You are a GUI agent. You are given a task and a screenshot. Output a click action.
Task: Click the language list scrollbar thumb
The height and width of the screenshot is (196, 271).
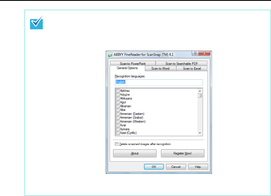(200, 96)
